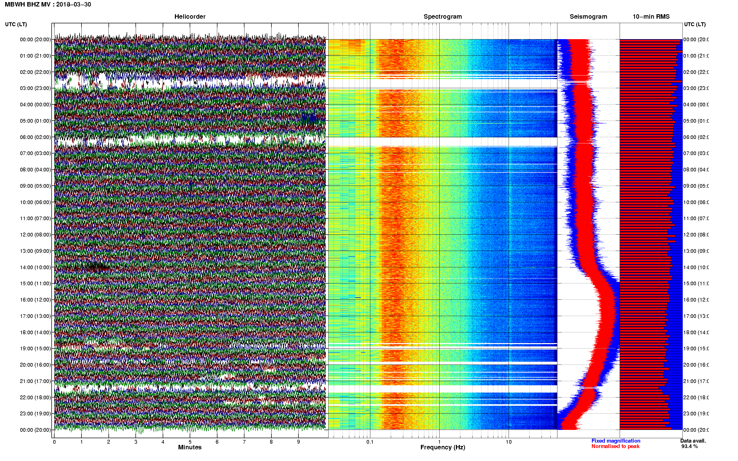738x461 pixels.
Task: Click the left '23:00 (19:00)' time label
Action: tap(35, 414)
